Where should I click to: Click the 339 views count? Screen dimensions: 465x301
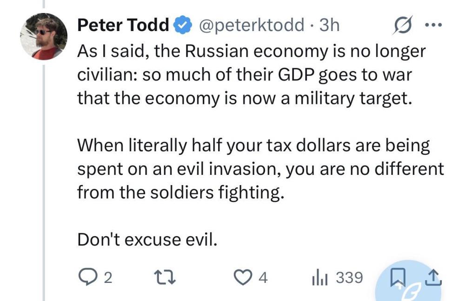tap(349, 277)
